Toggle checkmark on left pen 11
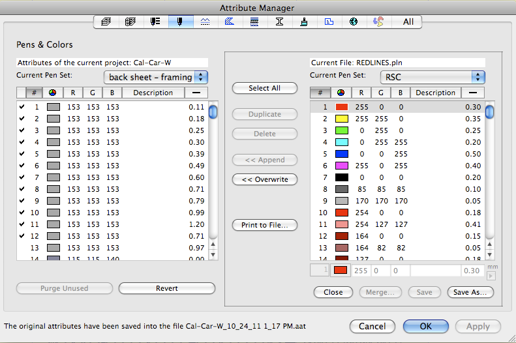516x343 pixels. click(22, 224)
